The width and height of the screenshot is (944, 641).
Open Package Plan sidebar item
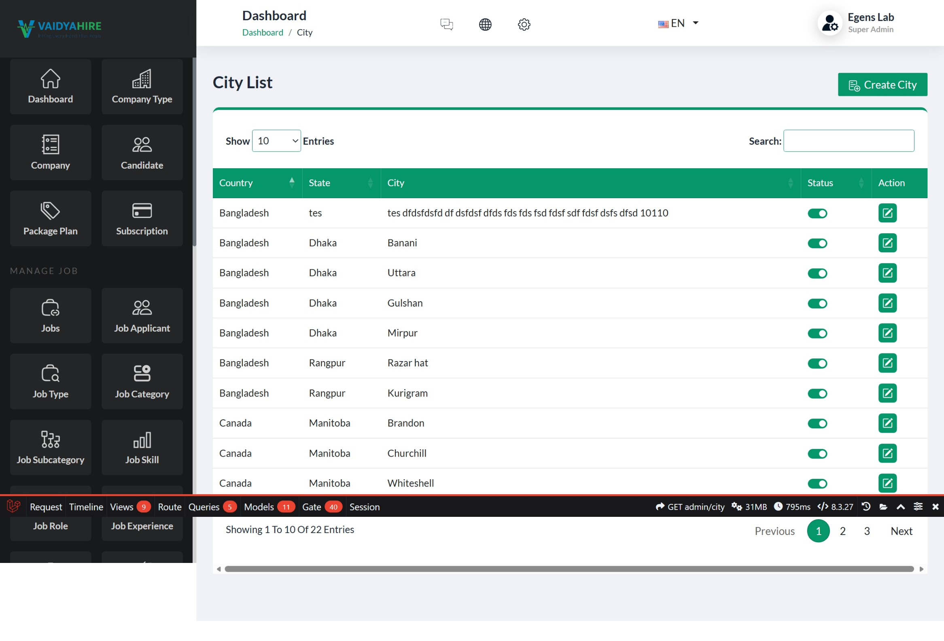point(50,218)
